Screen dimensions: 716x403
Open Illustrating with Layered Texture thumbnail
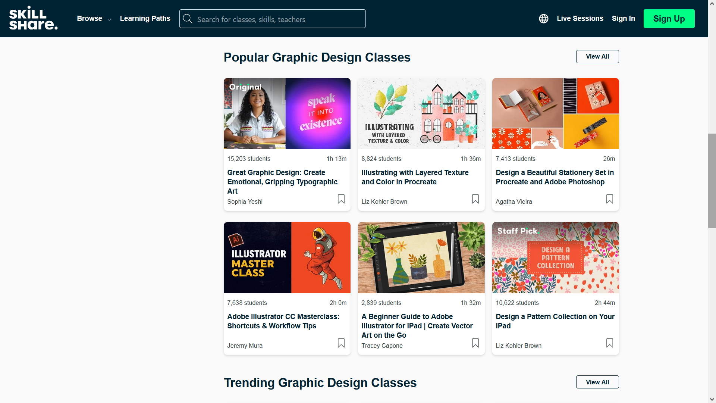(x=421, y=113)
